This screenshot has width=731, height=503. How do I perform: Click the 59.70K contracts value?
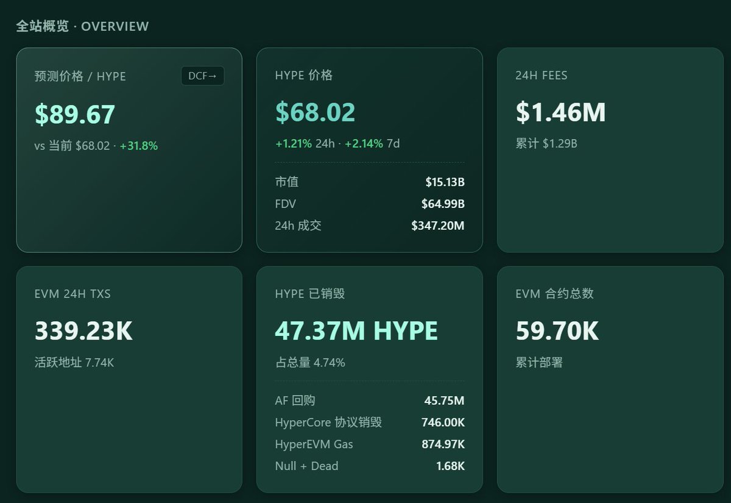(x=557, y=331)
